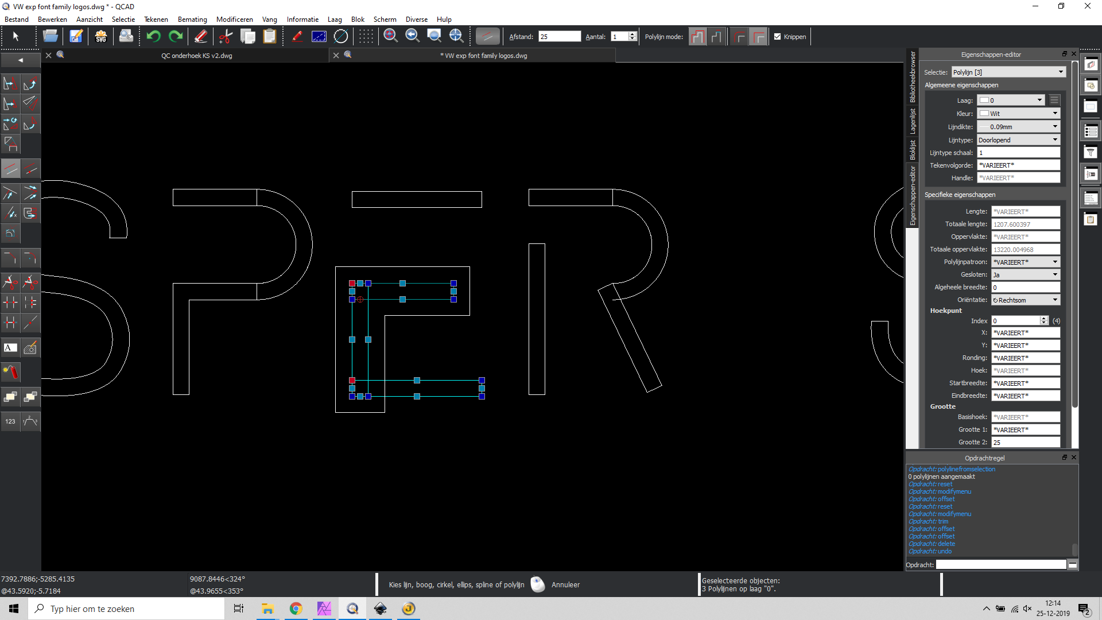The image size is (1102, 620).
Task: Click the Afstand input field
Action: (x=559, y=37)
